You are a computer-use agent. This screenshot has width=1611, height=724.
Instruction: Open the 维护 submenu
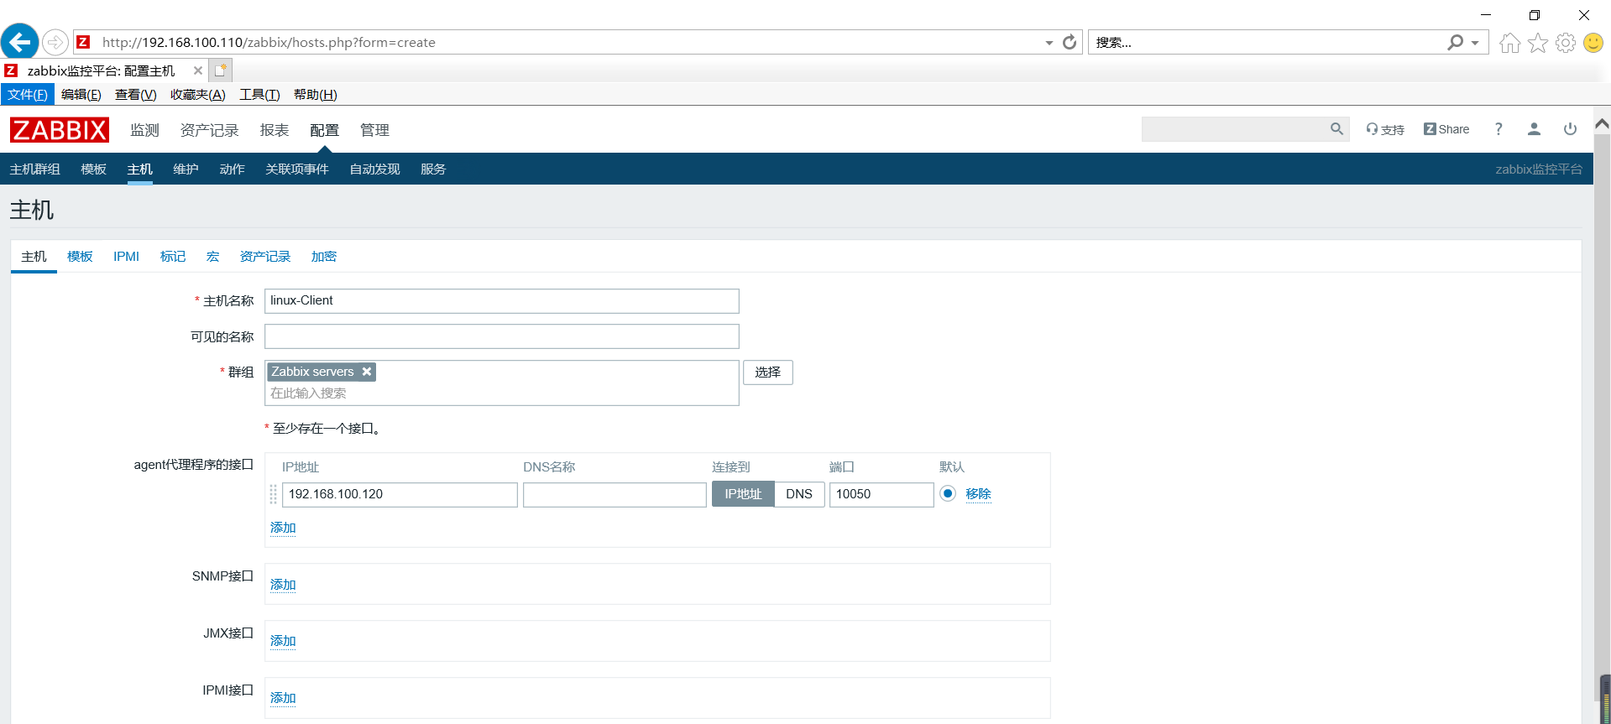tap(186, 169)
